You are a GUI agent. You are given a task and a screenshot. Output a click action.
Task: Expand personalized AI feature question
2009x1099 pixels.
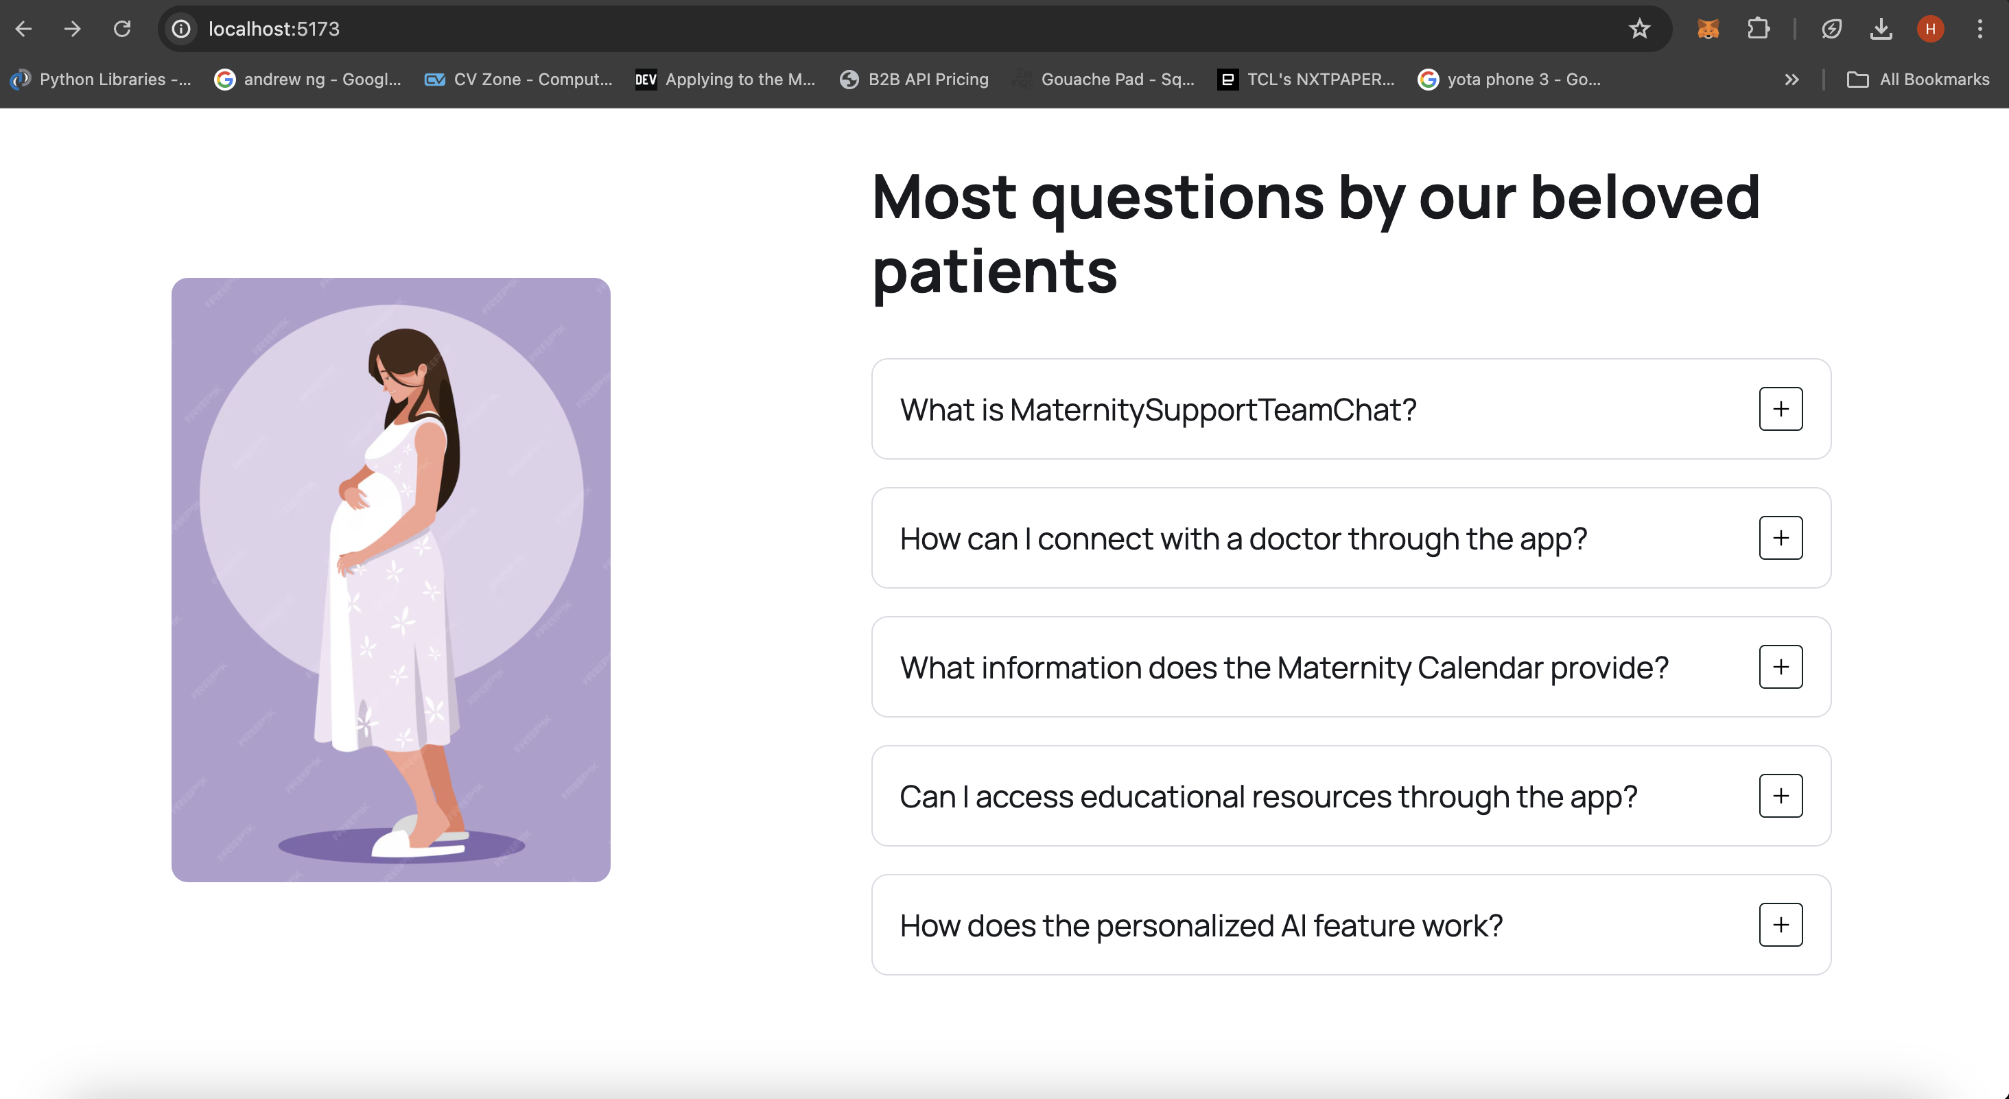[x=1781, y=924]
